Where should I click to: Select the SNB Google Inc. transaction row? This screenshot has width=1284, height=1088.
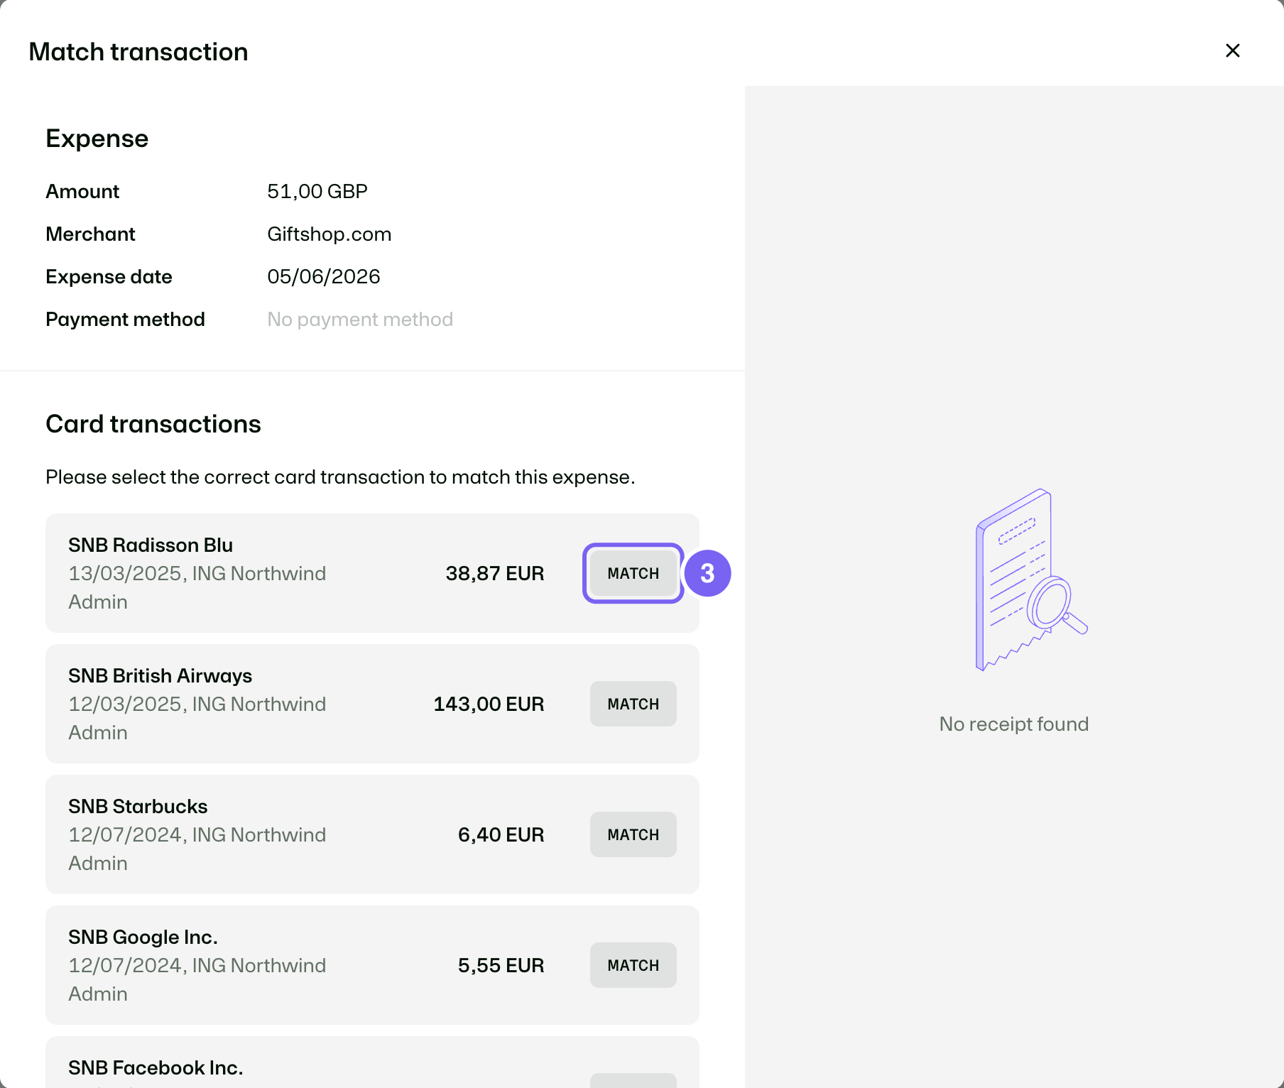pyautogui.click(x=372, y=965)
